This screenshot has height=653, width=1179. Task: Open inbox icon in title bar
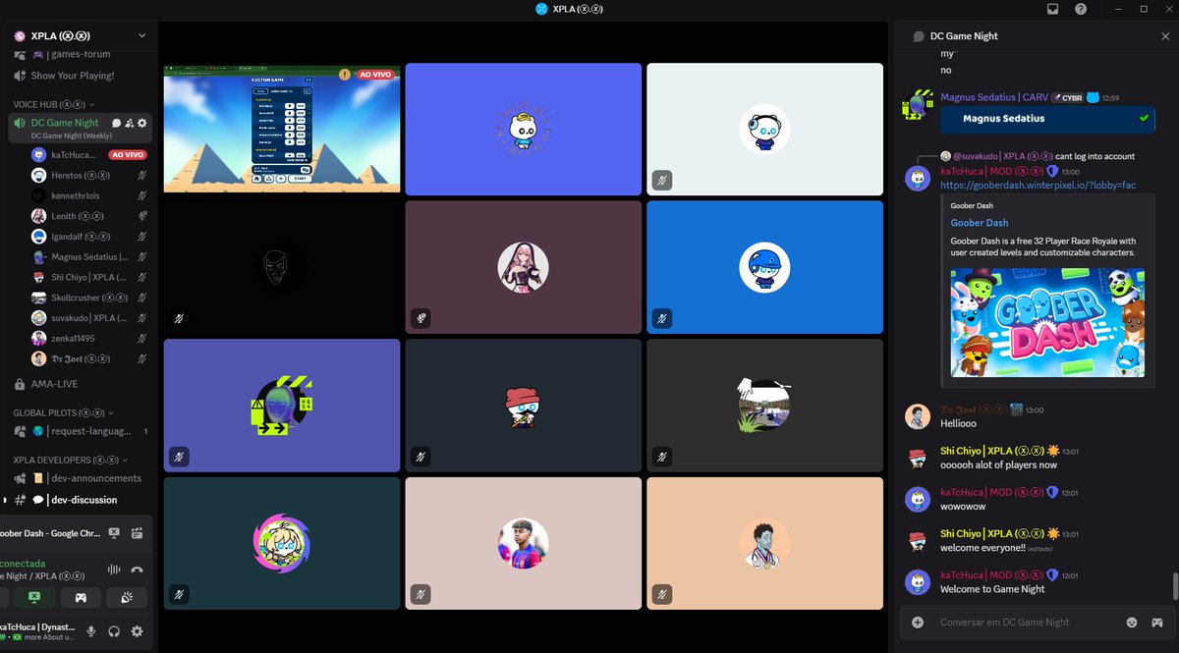1052,9
